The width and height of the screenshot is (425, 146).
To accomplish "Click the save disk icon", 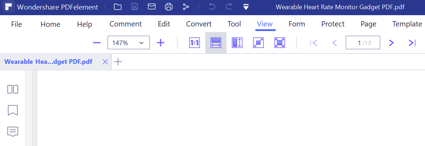I will [x=134, y=7].
